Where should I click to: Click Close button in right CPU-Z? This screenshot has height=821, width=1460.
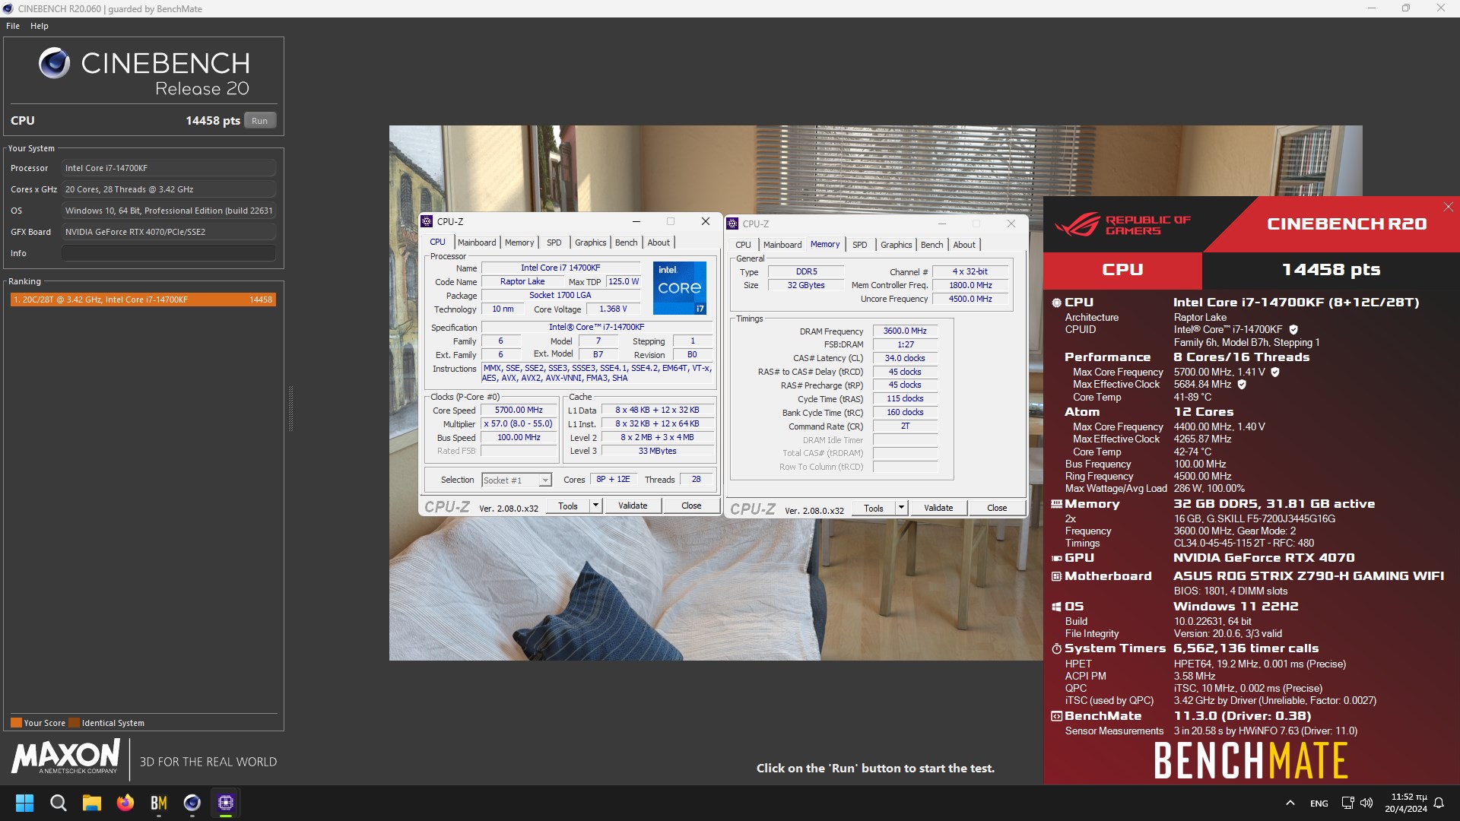point(997,508)
